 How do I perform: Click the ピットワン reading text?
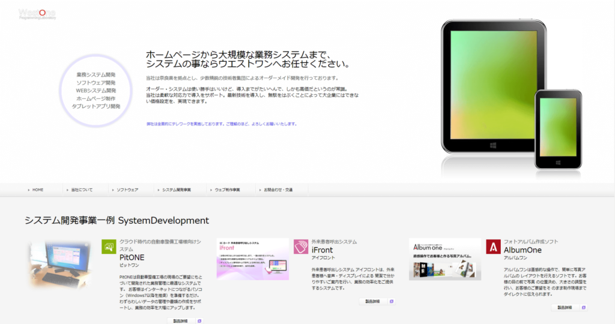click(129, 265)
